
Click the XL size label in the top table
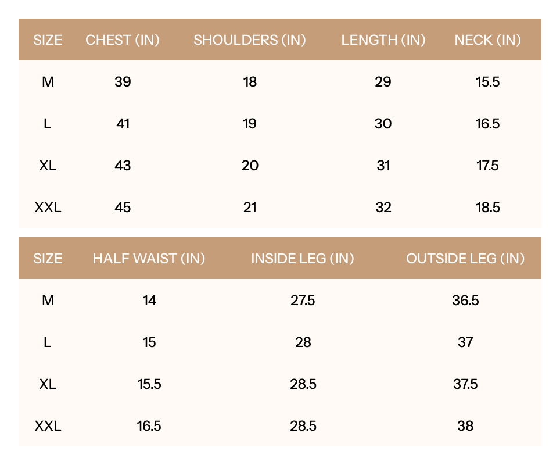point(48,166)
